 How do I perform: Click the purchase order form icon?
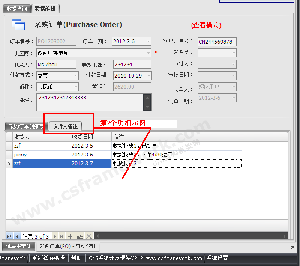(x=18, y=25)
